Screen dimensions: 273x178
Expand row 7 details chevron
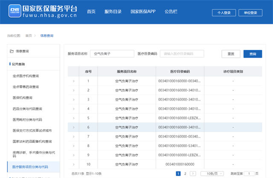(74, 137)
